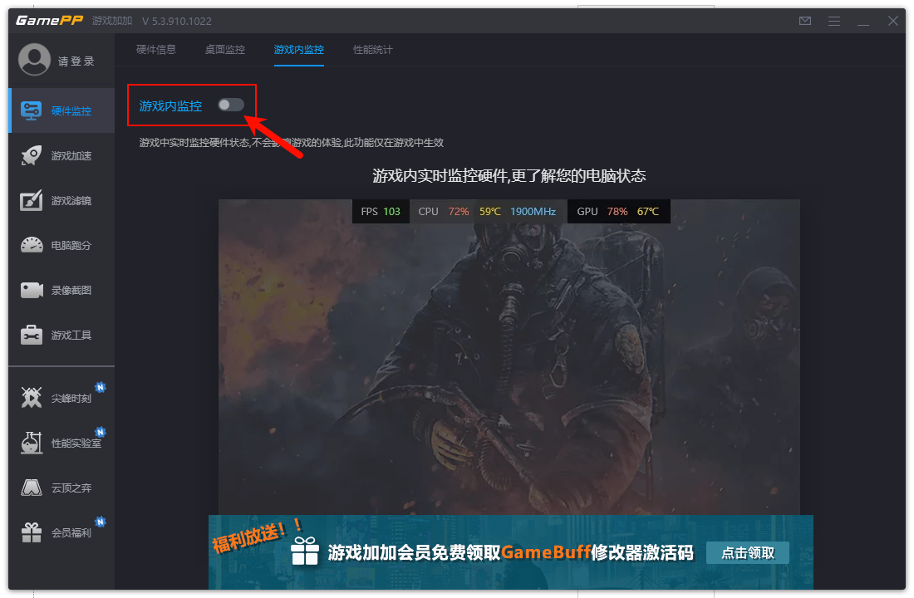Click the 尖峰时刻 sidebar label
The image size is (914, 598).
pyautogui.click(x=71, y=398)
